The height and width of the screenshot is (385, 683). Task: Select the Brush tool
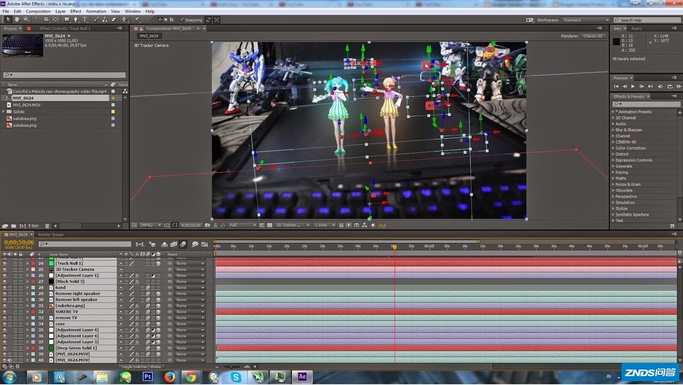click(x=96, y=20)
